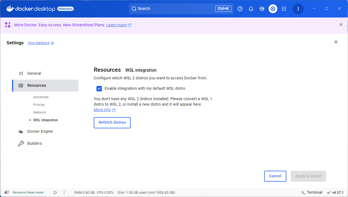Uncheck Enable integration with default WSL distro
The image size is (348, 197).
pyautogui.click(x=99, y=89)
